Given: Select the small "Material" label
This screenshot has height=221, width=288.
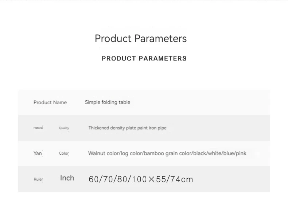Looking at the screenshot, I should 38,128.
